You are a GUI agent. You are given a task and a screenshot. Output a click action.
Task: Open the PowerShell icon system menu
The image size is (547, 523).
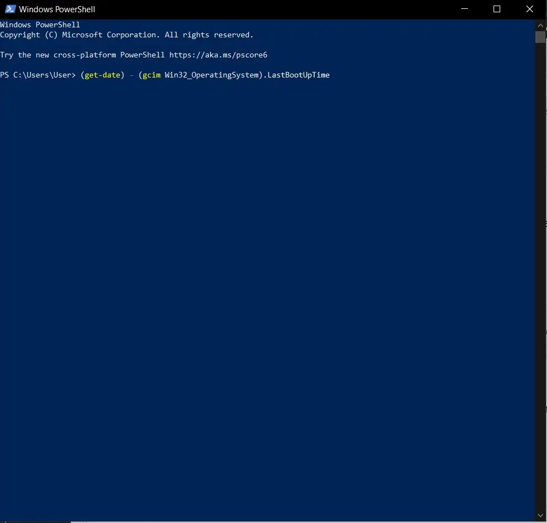(x=10, y=9)
